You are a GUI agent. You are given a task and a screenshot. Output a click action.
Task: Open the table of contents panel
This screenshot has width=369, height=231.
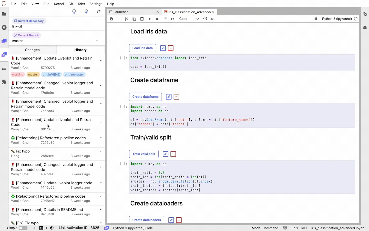point(4,68)
